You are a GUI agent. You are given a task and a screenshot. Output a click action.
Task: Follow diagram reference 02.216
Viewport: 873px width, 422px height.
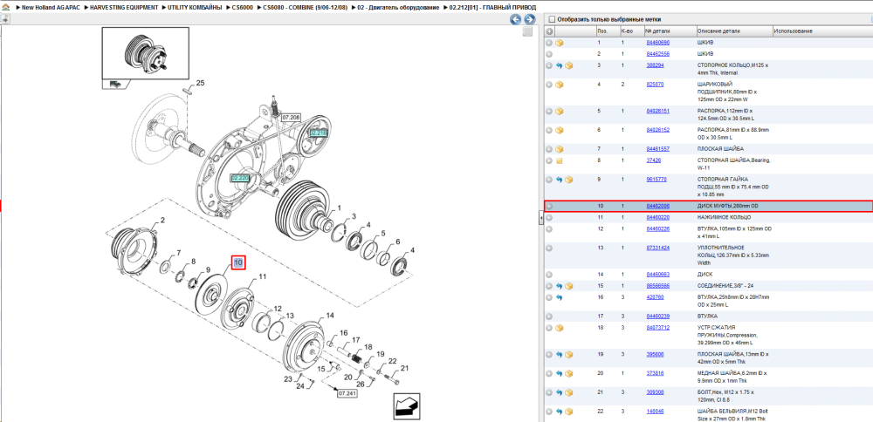[319, 133]
